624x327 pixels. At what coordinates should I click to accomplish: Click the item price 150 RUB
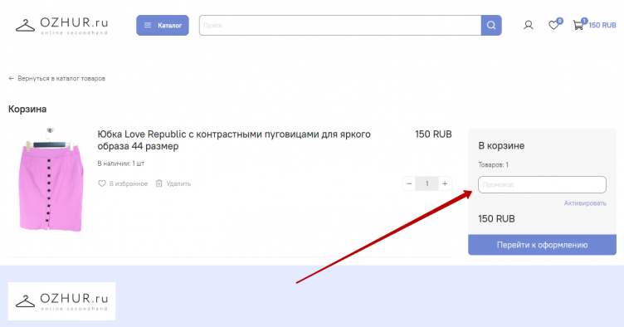(x=433, y=134)
